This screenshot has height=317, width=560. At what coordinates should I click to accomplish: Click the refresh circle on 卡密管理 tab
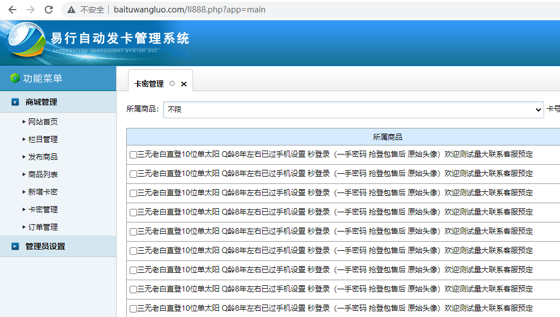click(x=172, y=83)
